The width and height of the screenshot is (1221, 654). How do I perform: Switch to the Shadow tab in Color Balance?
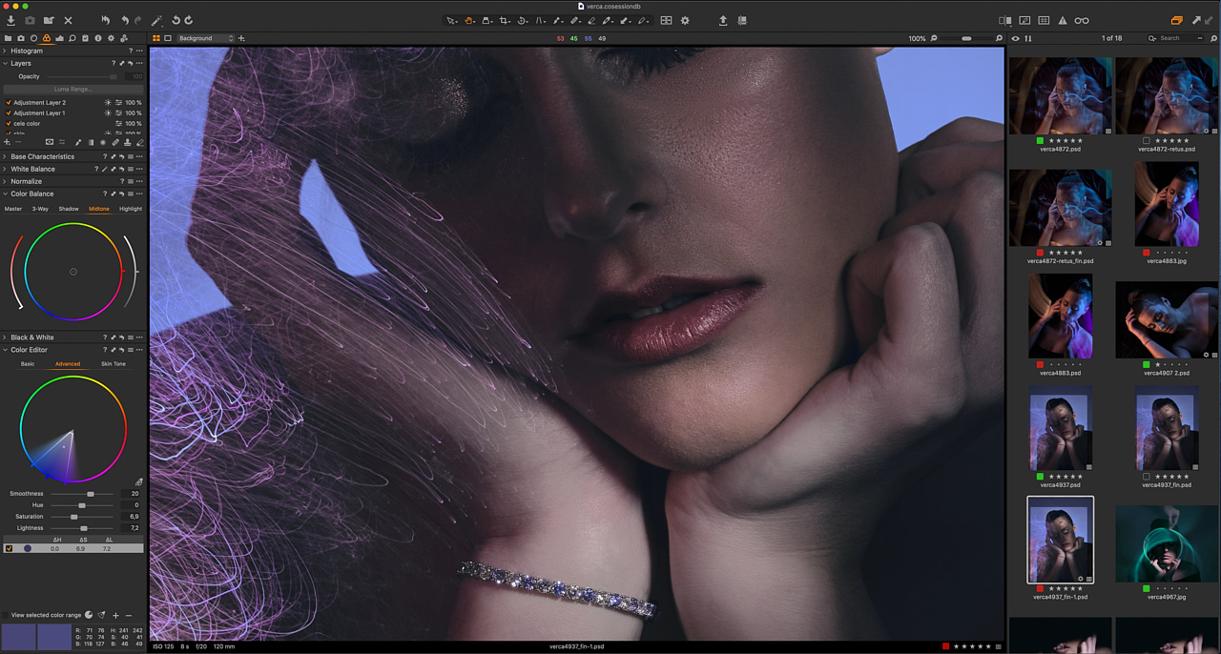click(69, 209)
